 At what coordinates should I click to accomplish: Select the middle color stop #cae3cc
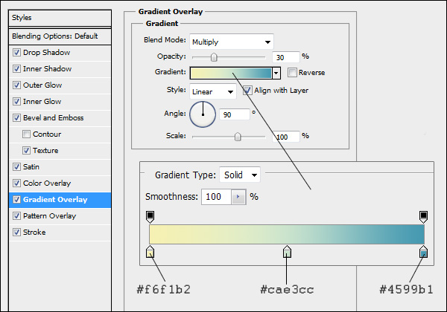coord(287,254)
